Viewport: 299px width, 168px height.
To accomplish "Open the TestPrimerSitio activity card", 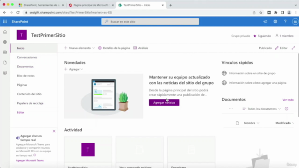I will (x=88, y=152).
